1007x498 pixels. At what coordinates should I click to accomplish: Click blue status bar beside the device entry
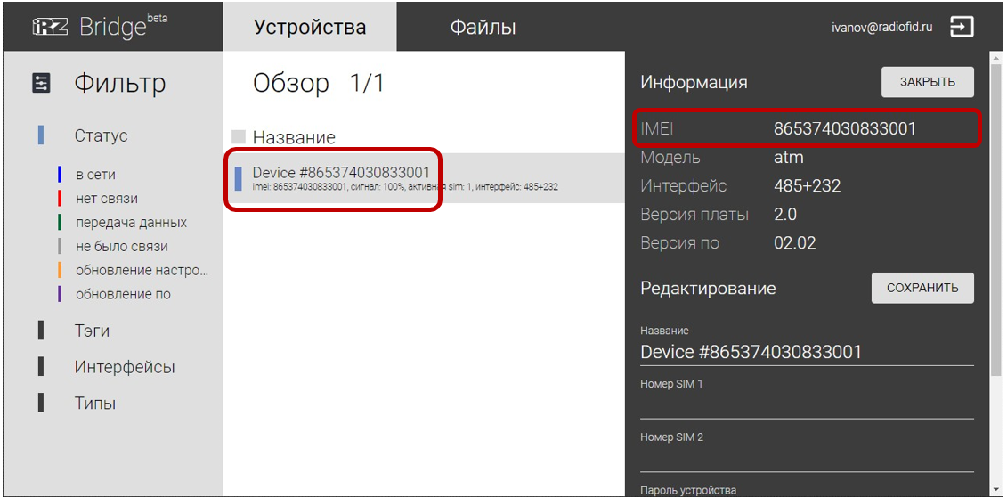[238, 179]
